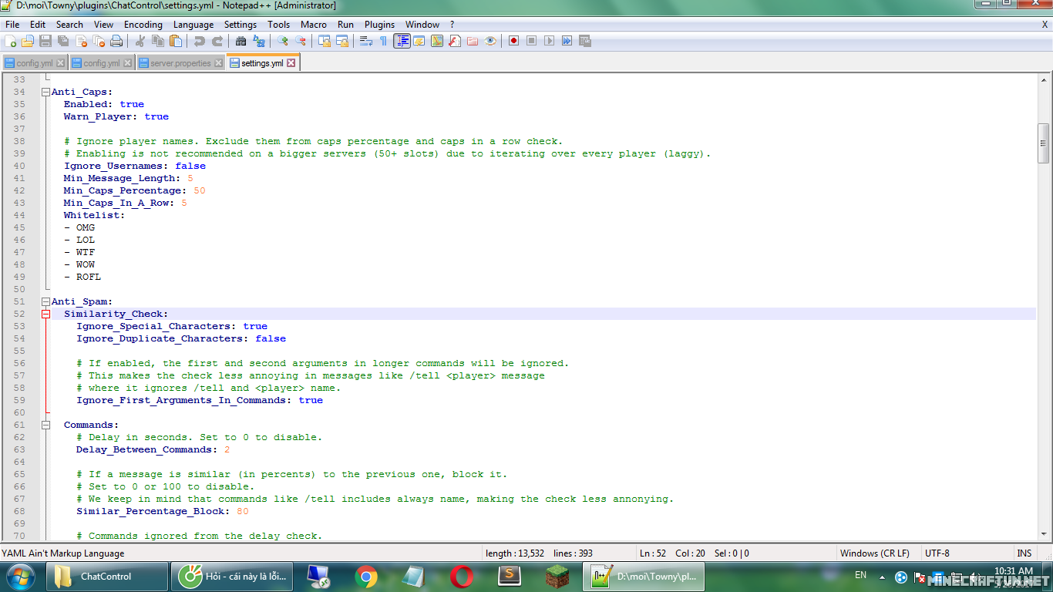Toggle show all characters paragraph icon
Image resolution: width=1053 pixels, height=592 pixels.
[383, 41]
